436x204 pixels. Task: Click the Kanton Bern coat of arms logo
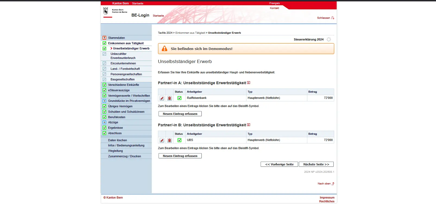106,11
